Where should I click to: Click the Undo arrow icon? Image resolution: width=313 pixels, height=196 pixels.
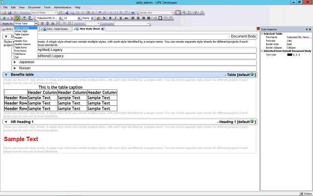[99, 12]
